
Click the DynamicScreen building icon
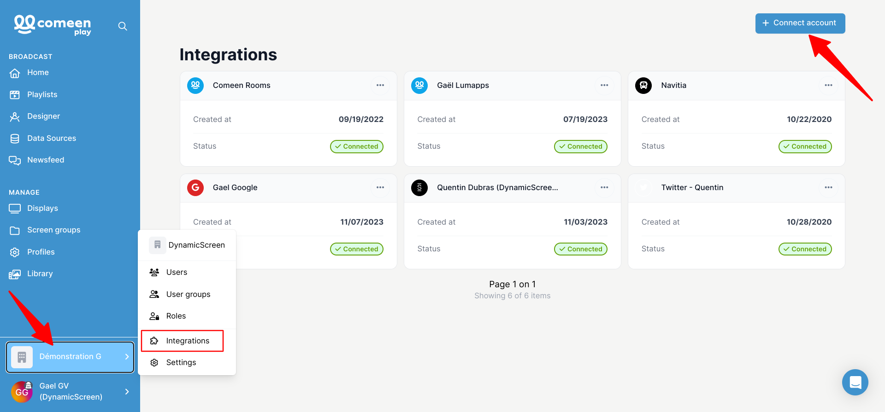[x=157, y=245]
